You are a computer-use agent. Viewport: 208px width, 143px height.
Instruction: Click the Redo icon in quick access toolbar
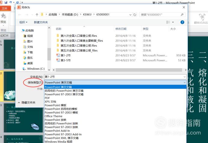pyautogui.click(x=17, y=2)
